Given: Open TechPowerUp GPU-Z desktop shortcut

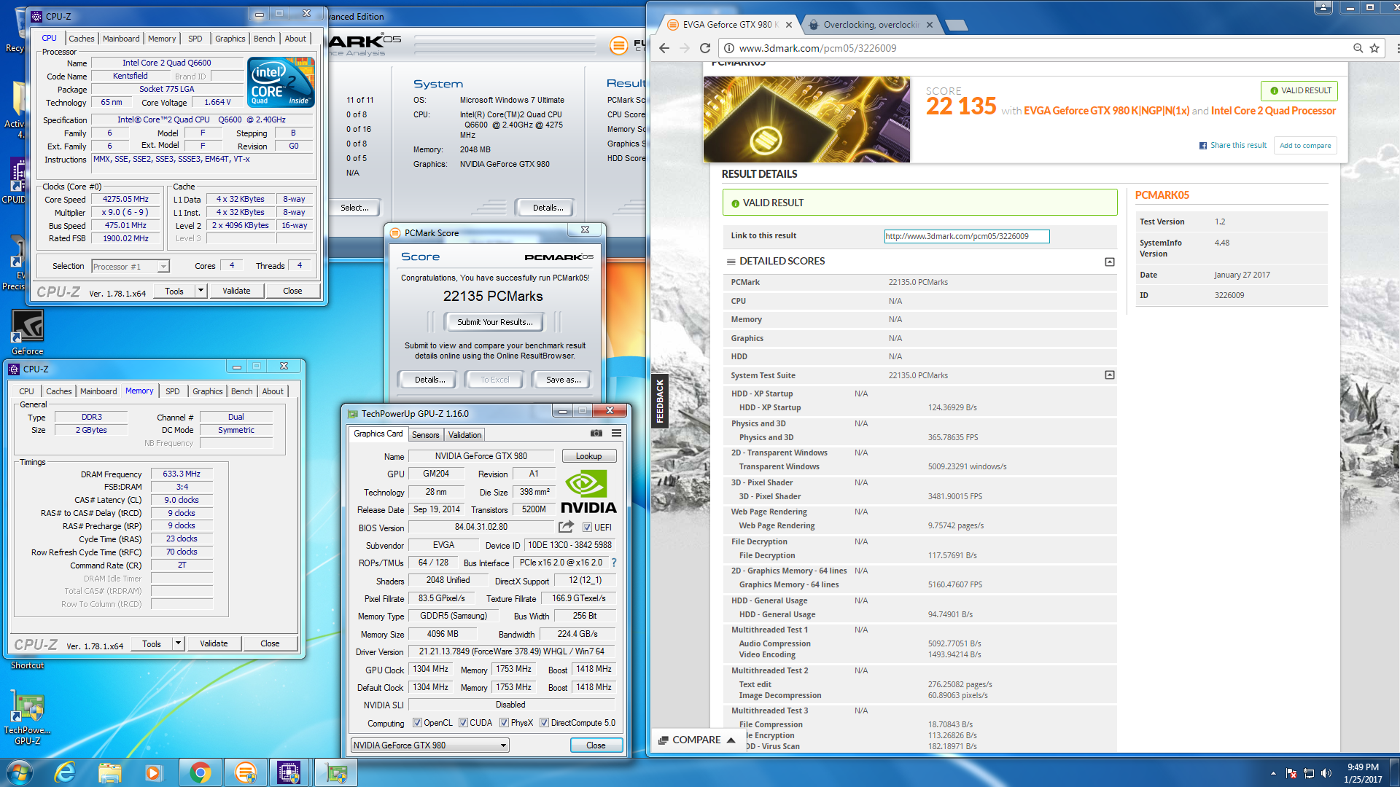Looking at the screenshot, I should (28, 719).
